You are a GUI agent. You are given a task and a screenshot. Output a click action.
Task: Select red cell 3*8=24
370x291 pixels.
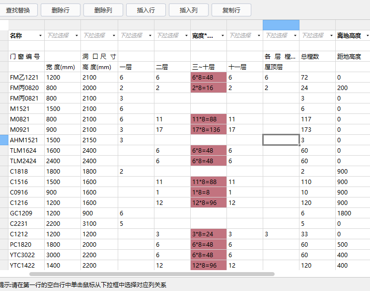(x=209, y=234)
